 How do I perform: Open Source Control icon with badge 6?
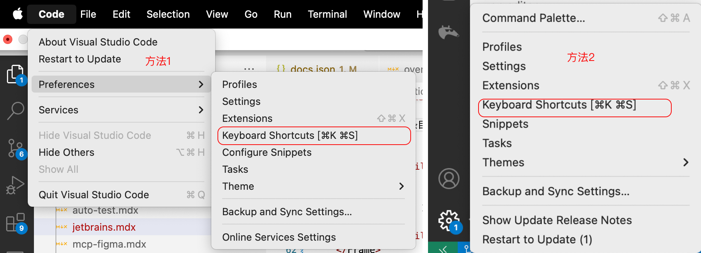15,148
